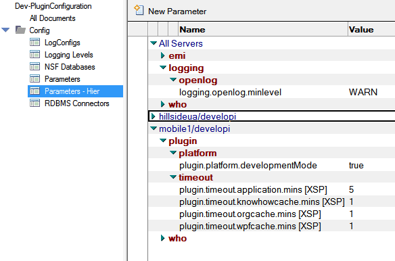The image size is (395, 261).
Task: Sort by the Name column header
Action: (x=263, y=30)
